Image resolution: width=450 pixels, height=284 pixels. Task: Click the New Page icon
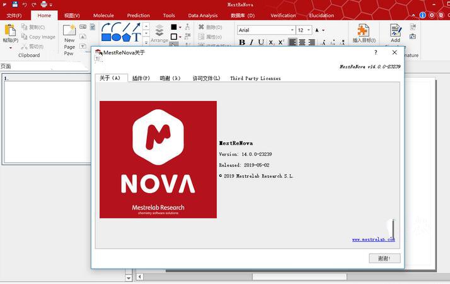(69, 30)
